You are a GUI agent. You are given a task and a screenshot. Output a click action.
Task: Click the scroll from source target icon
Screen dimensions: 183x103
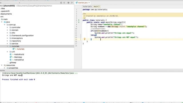[x=61, y=3]
